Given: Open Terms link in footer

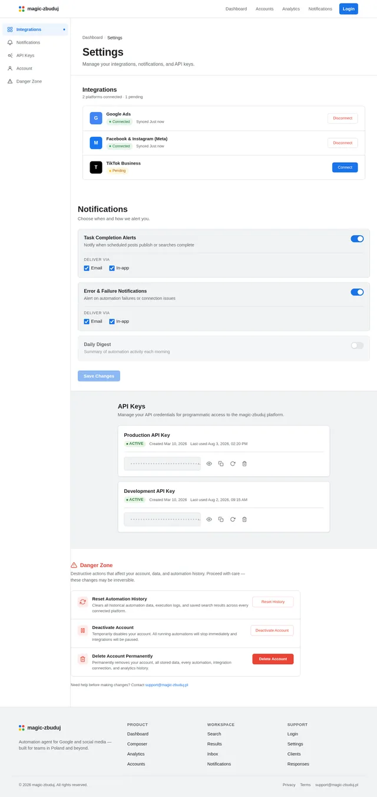Looking at the screenshot, I should 305,785.
